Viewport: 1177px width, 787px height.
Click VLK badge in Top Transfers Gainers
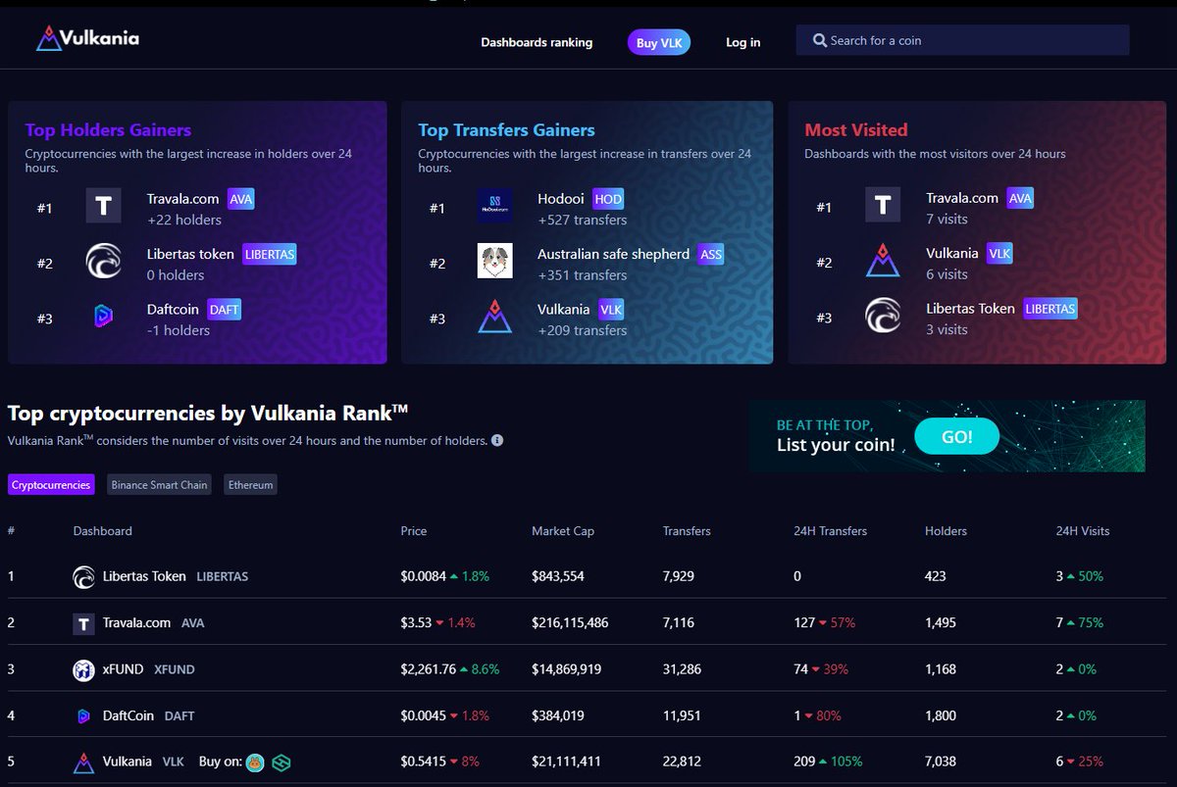point(610,309)
